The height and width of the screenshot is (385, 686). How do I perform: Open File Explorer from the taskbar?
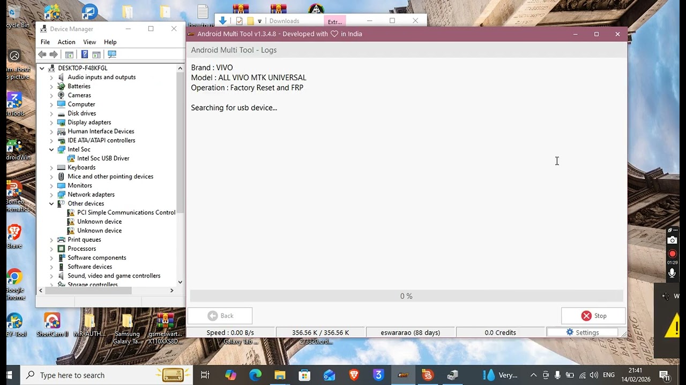pos(280,375)
